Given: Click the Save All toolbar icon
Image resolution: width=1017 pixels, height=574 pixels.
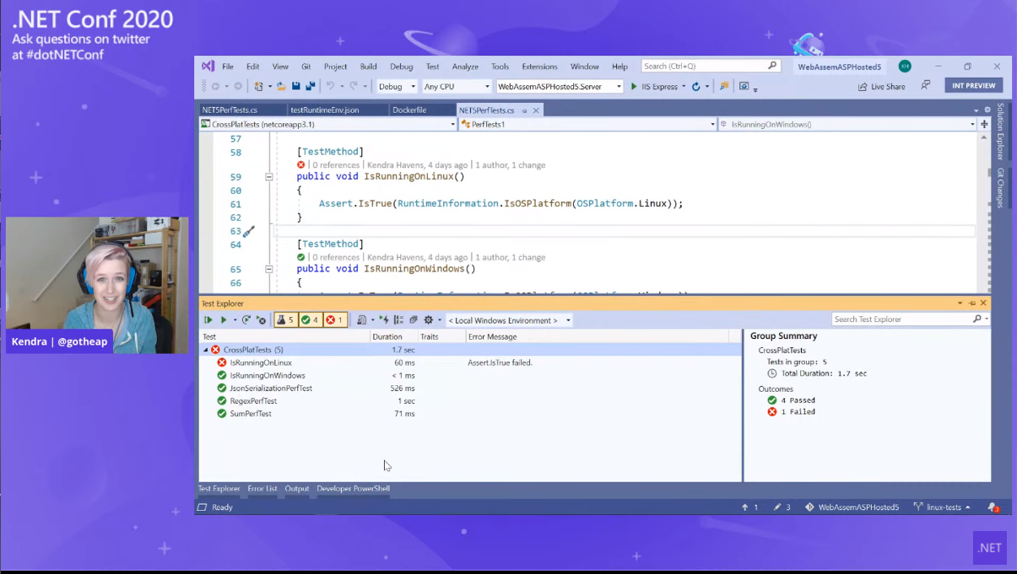Looking at the screenshot, I should pos(311,87).
